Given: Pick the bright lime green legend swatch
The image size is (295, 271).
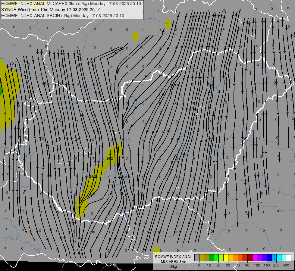Looking at the screenshot, I should tap(216, 257).
